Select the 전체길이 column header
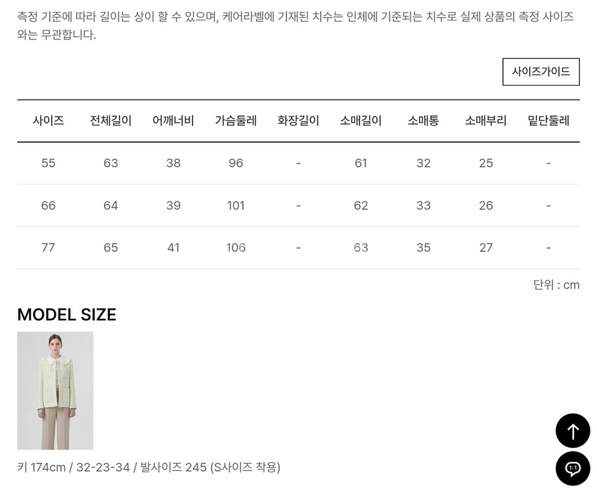597x492 pixels. [x=111, y=121]
